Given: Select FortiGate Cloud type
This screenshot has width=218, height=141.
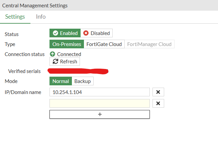Looking at the screenshot, I should tap(104, 44).
